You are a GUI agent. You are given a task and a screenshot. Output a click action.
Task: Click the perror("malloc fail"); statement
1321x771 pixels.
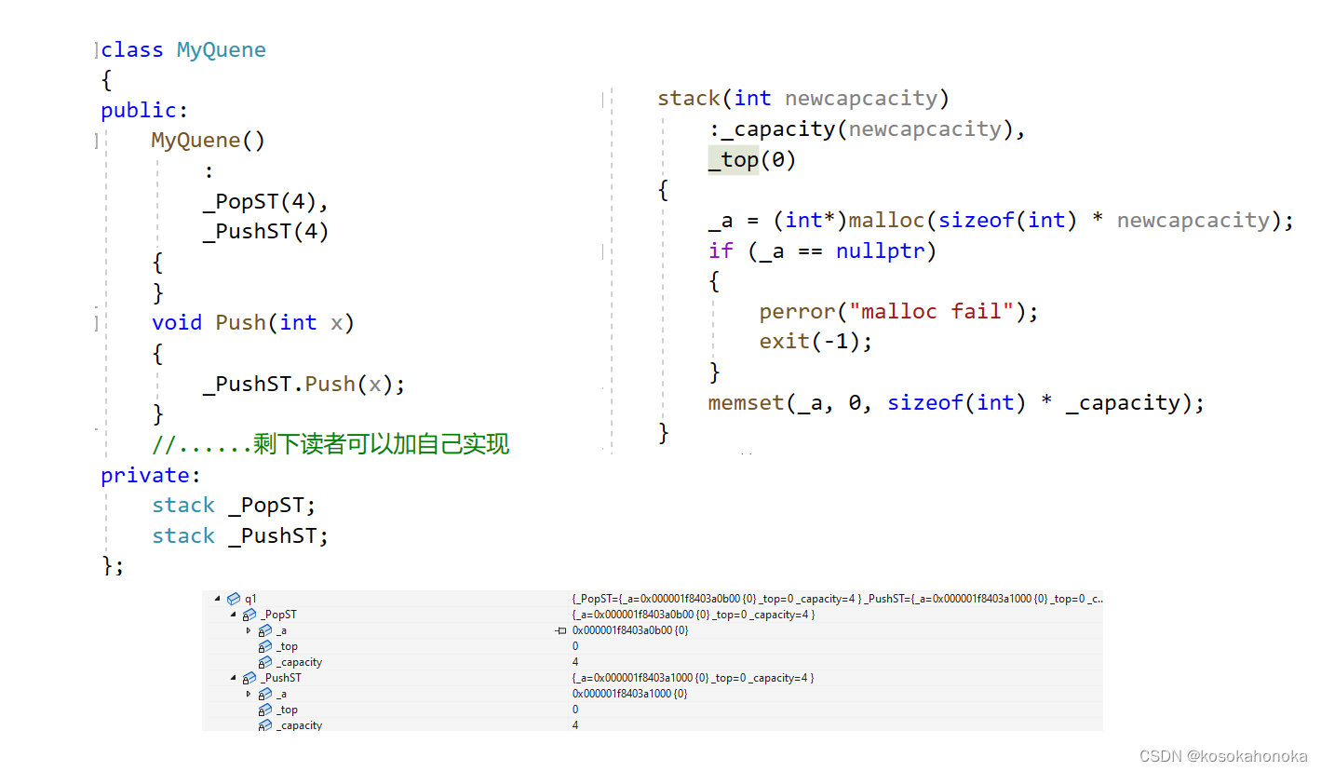[x=898, y=312]
